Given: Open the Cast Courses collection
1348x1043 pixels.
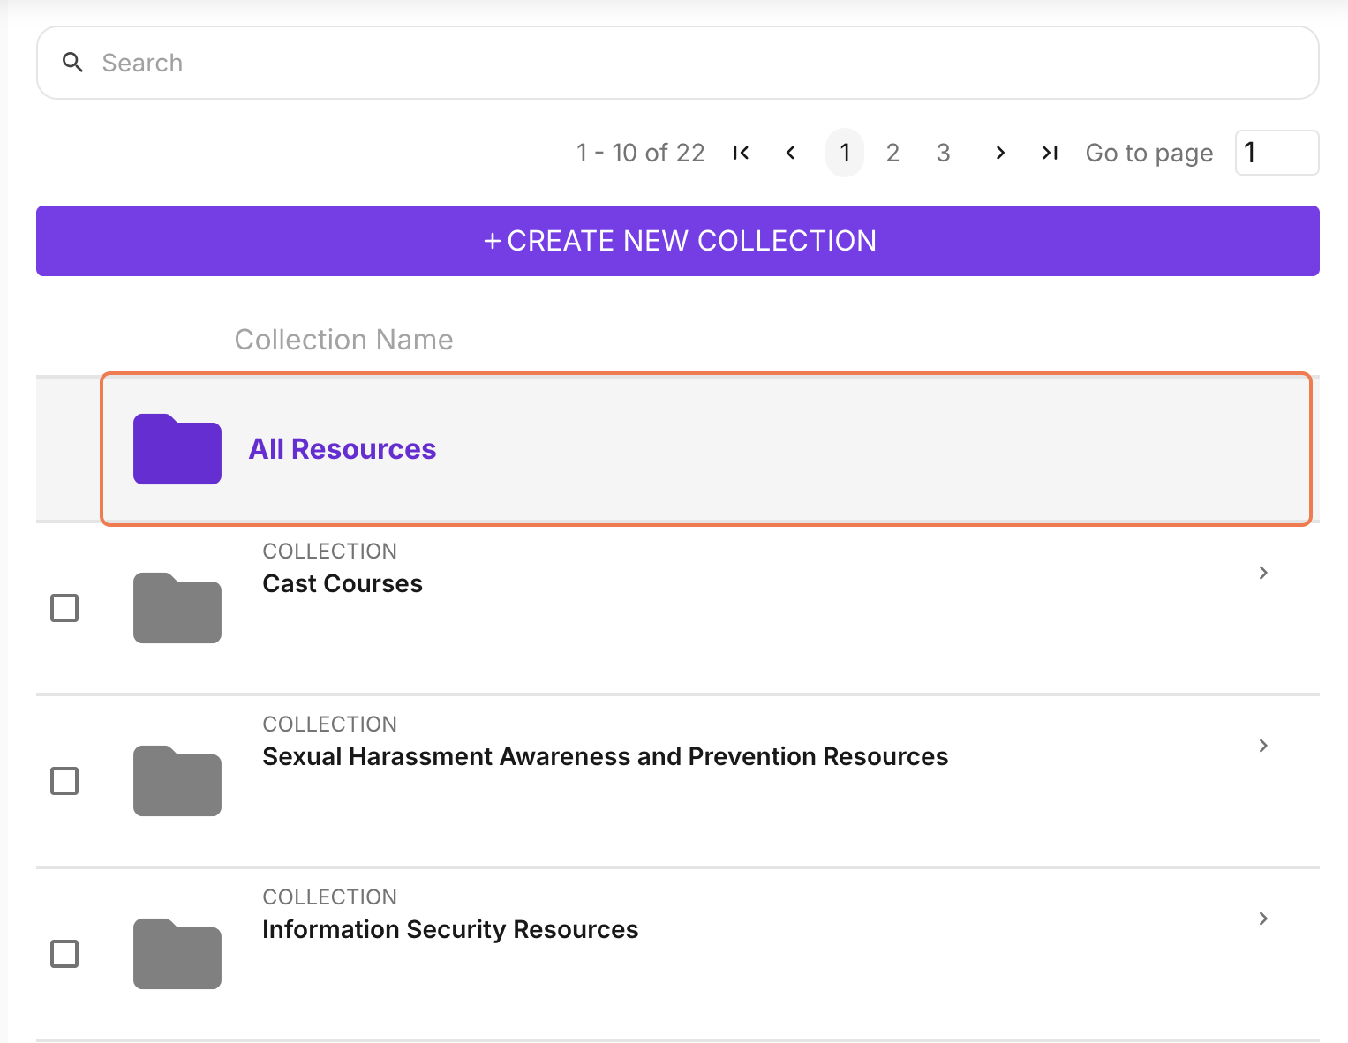Looking at the screenshot, I should tap(343, 583).
